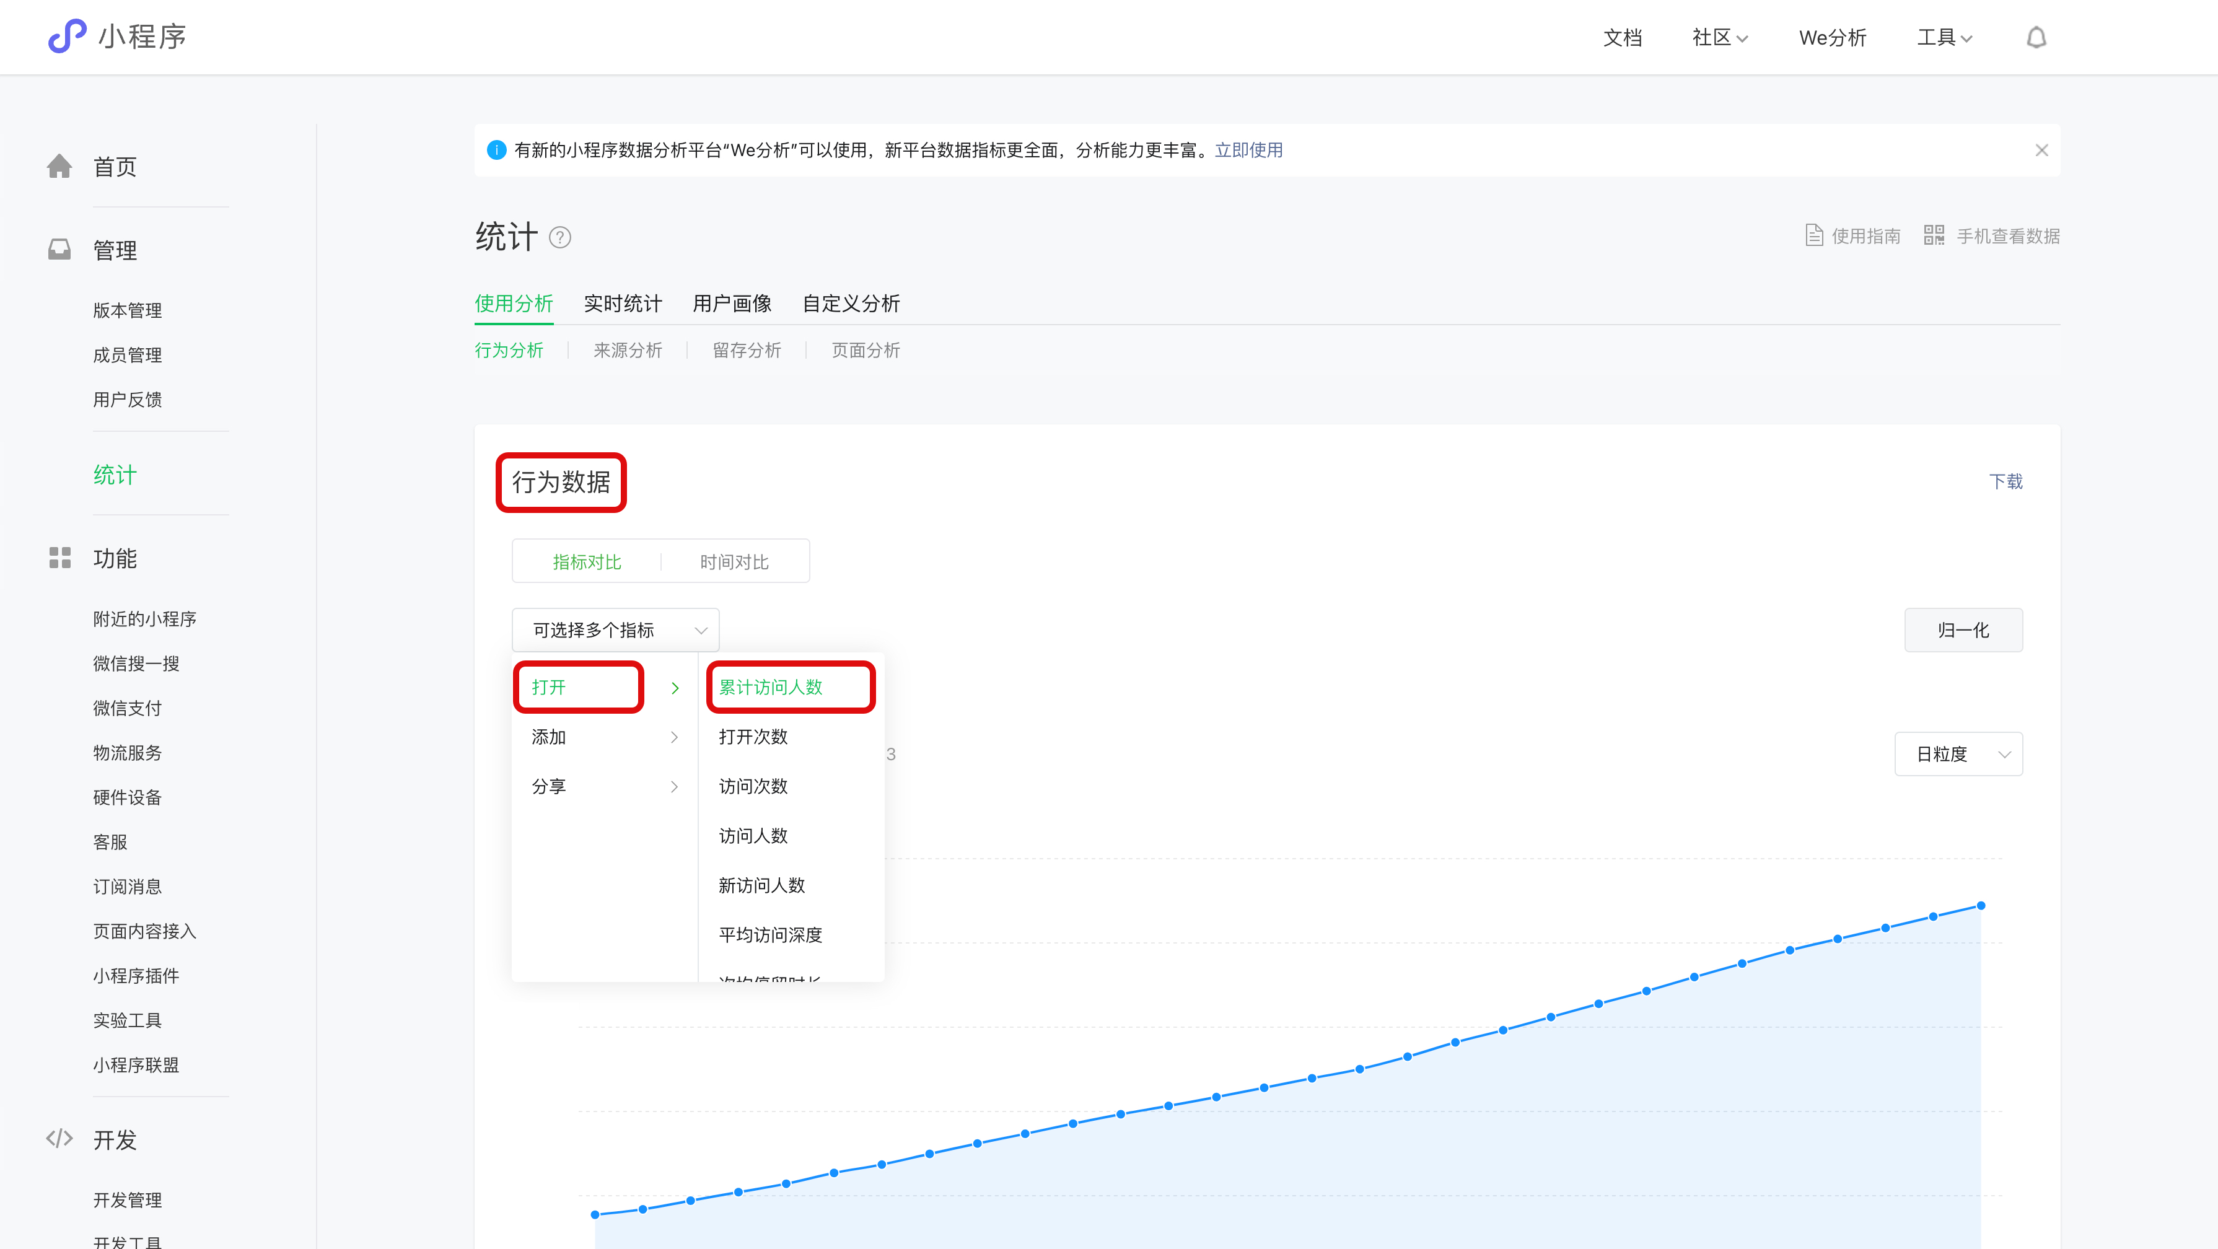Open the 行为分析 sub-tab
The image size is (2218, 1249).
point(509,350)
